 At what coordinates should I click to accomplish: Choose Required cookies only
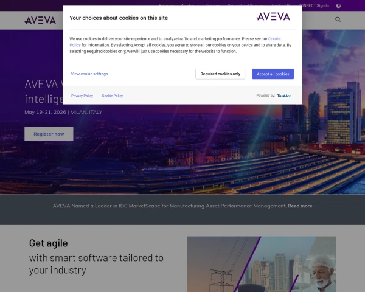[x=220, y=74]
